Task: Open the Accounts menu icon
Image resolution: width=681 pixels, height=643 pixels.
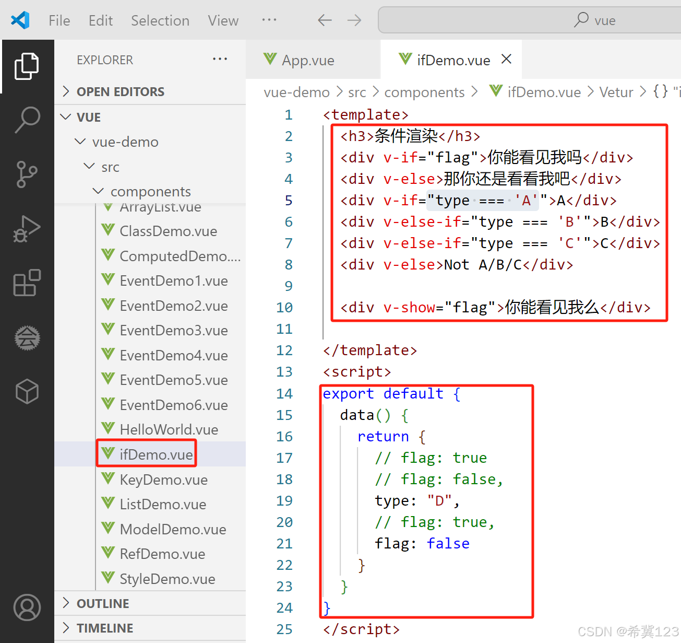Action: point(27,607)
